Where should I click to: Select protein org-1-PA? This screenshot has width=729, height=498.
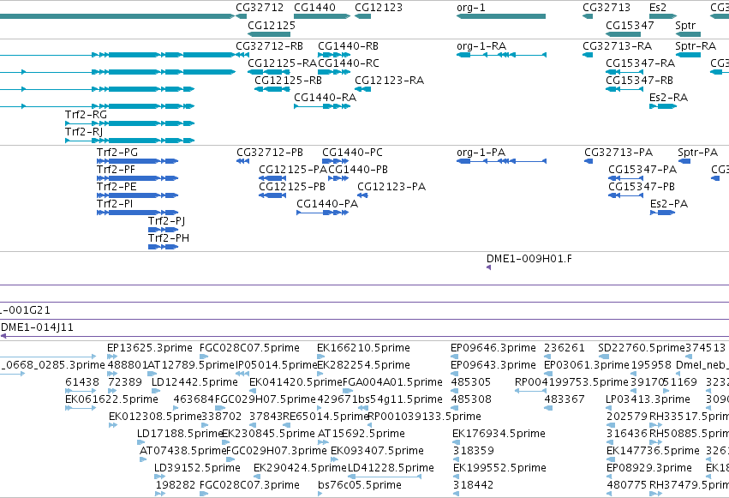[481, 153]
